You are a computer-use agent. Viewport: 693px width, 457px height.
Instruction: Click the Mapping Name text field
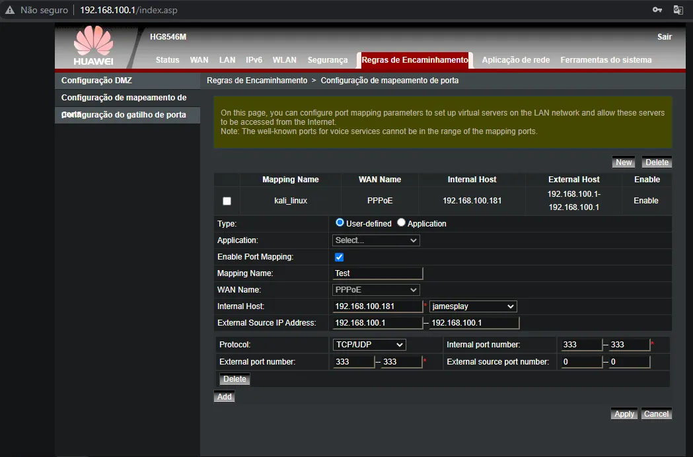(377, 273)
